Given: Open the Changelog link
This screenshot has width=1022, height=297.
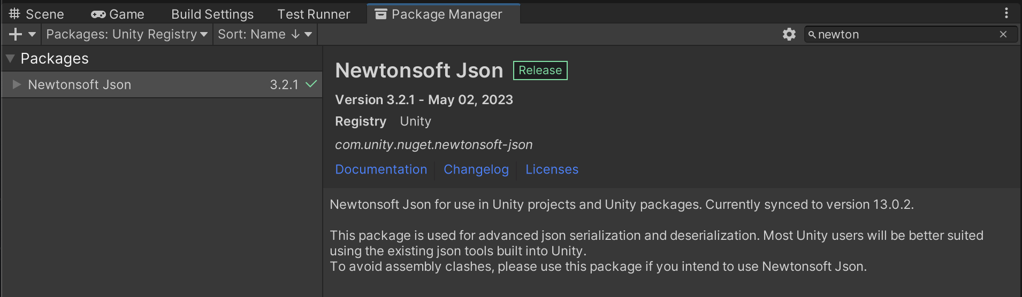Looking at the screenshot, I should click(476, 169).
